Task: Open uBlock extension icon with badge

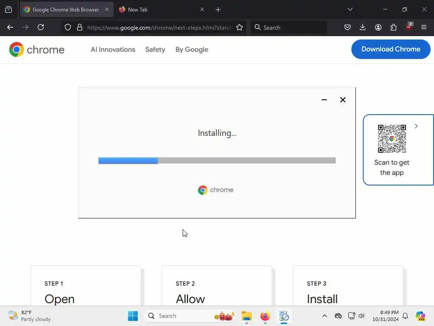Action: 409,27
